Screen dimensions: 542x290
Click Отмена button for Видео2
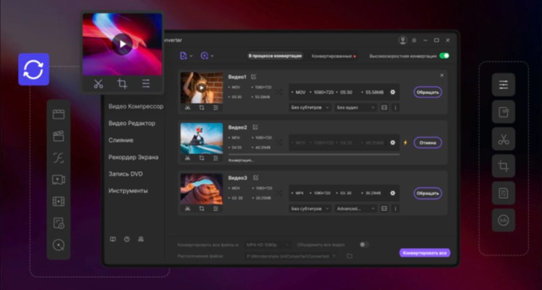point(428,143)
